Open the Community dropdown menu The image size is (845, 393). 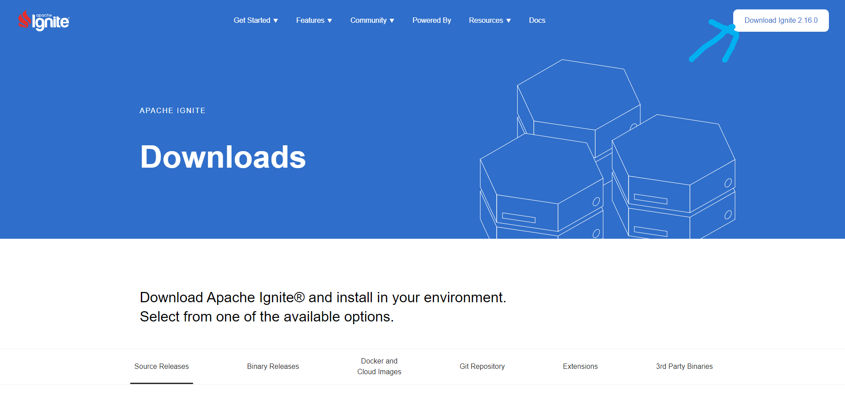tap(372, 21)
